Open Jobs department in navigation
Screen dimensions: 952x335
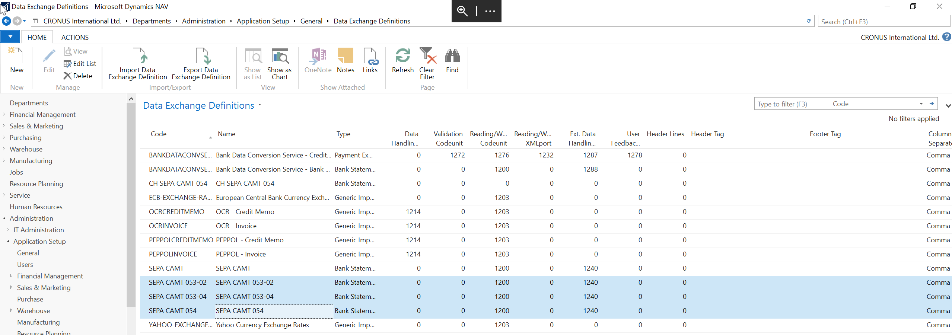click(16, 172)
